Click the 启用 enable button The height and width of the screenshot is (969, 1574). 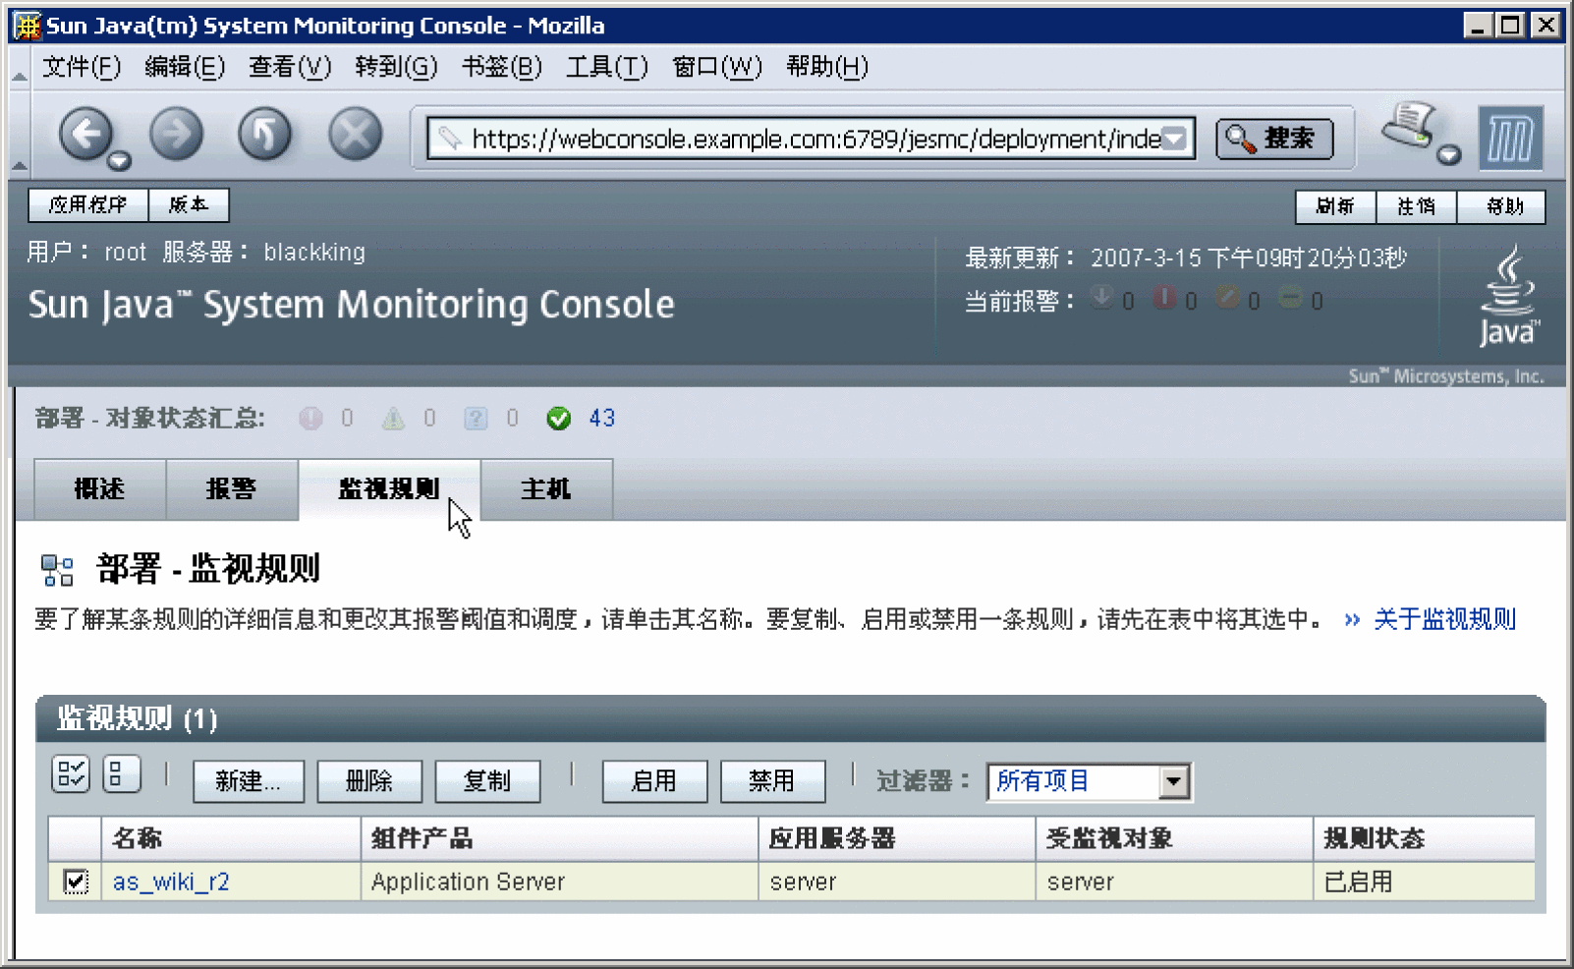coord(654,781)
